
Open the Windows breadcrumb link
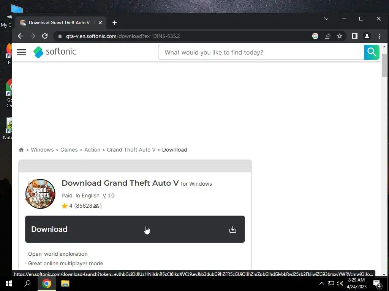[x=42, y=150]
